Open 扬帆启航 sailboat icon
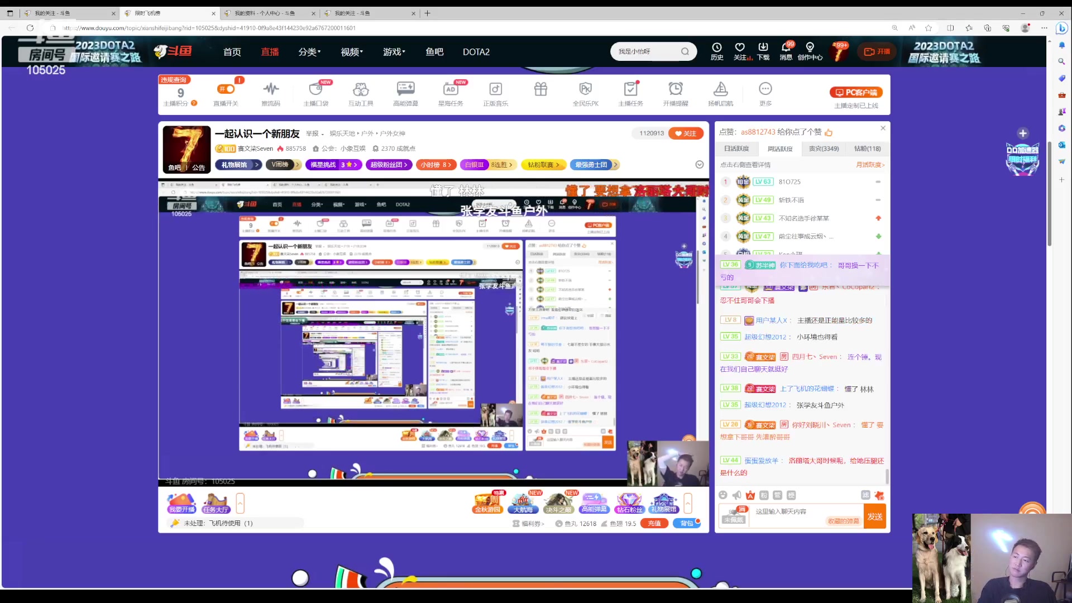 tap(721, 94)
